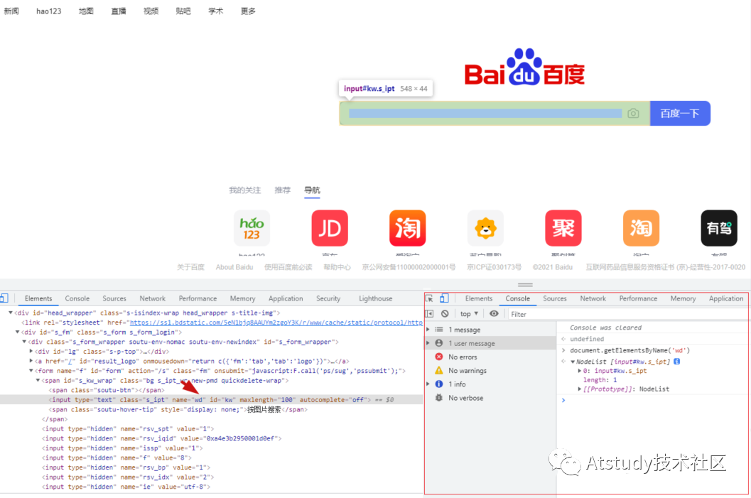Viewport: 751px width, 498px height.
Task: Expand the NodeList result in Console
Action: [x=573, y=362]
